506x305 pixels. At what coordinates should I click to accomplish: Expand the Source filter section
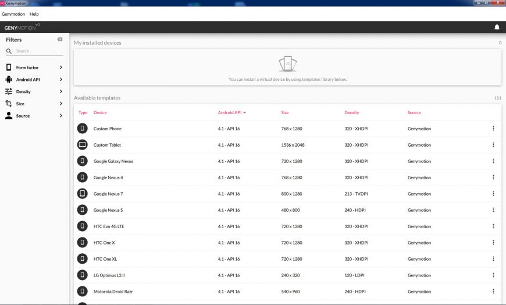(x=34, y=116)
